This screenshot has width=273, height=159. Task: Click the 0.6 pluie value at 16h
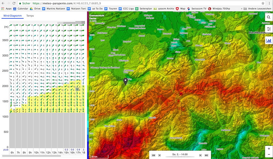pos(72,149)
